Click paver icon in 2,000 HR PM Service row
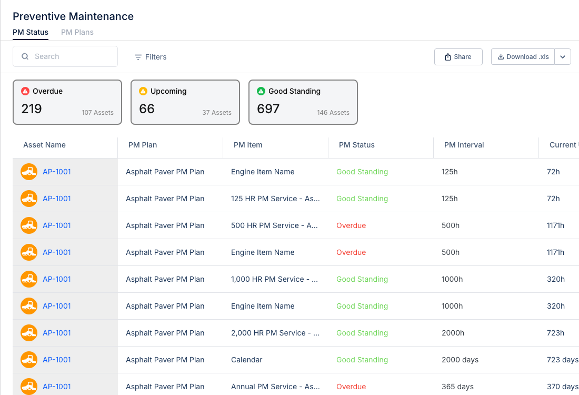This screenshot has height=395, width=579. tap(29, 333)
